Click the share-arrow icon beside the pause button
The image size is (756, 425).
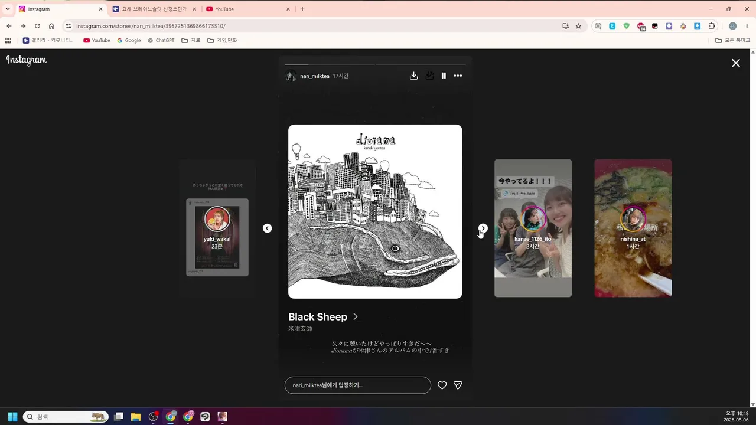pyautogui.click(x=429, y=76)
